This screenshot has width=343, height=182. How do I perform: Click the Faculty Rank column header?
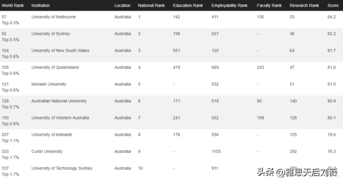(x=269, y=6)
